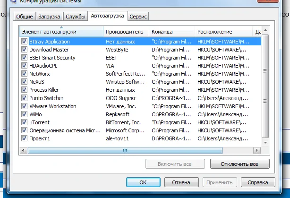Screen dimensions: 290x198
Task: Disable the HDAudioCPL startup checkbox
Action: click(24, 66)
